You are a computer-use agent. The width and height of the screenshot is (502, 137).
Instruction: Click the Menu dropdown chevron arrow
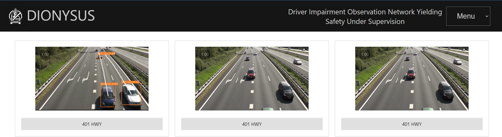click(487, 16)
